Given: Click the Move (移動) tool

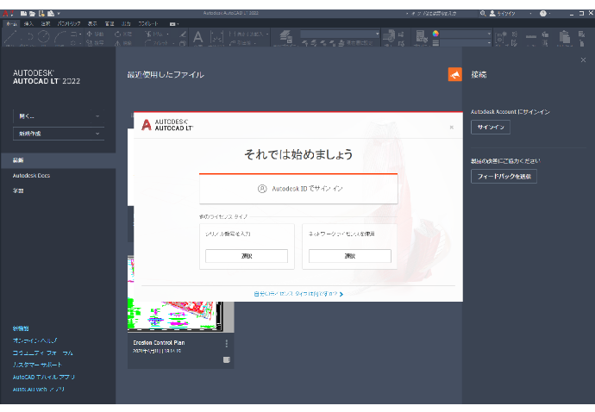Looking at the screenshot, I should [95, 34].
